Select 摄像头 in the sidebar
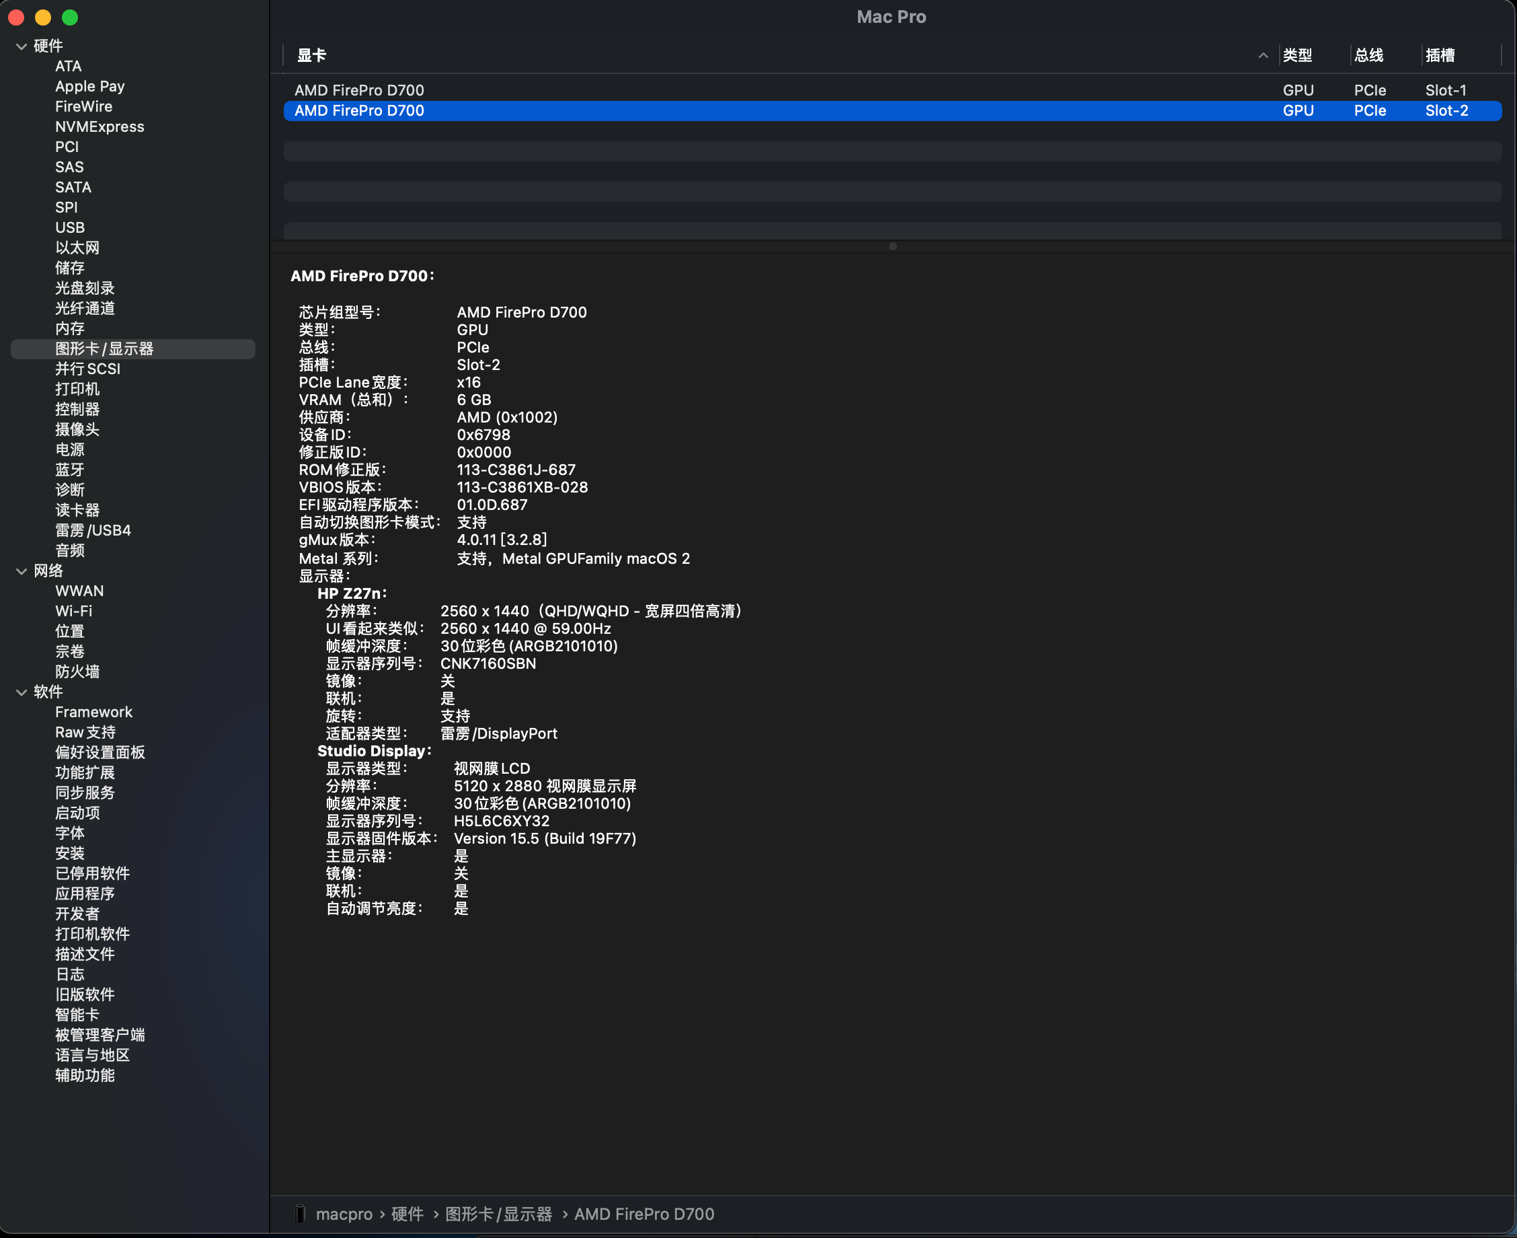 77,430
